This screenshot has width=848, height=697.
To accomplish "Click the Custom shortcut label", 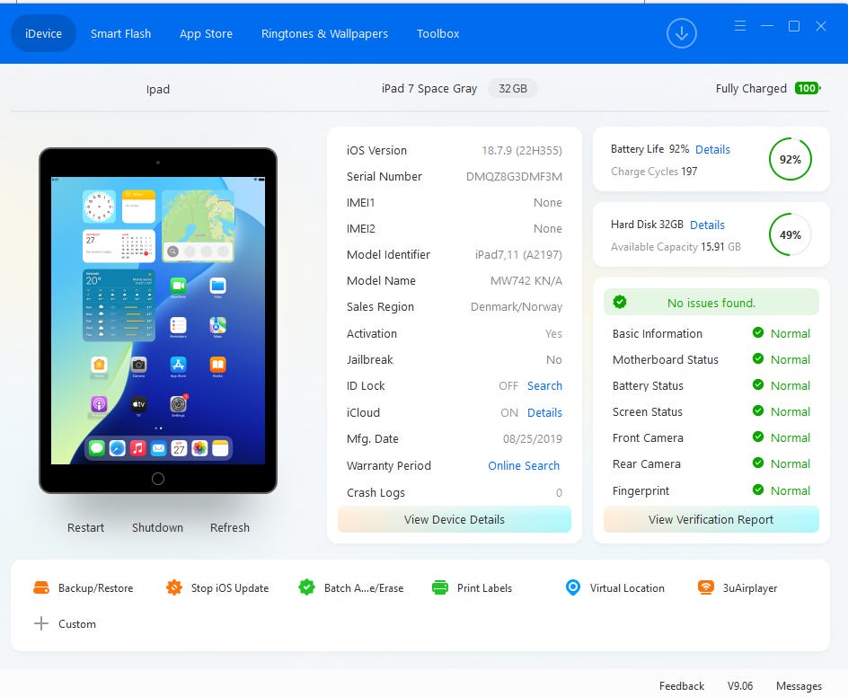I will coord(76,623).
